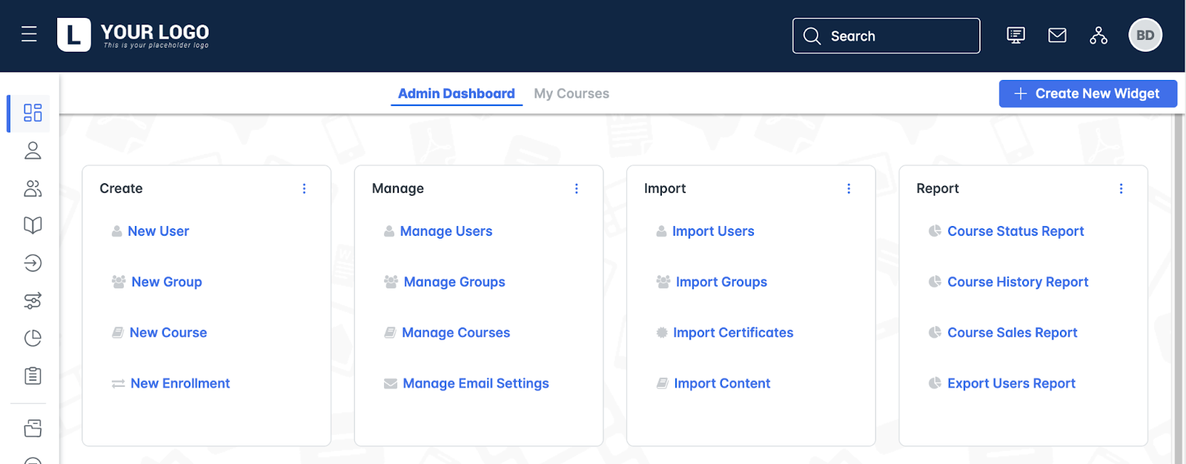Viewport: 1186px width, 464px height.
Task: Open the Manage Email Settings link
Action: 475,383
